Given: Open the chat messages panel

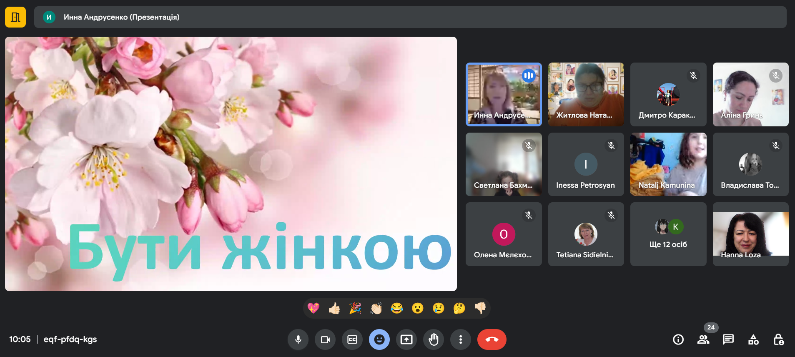Looking at the screenshot, I should click(x=728, y=339).
